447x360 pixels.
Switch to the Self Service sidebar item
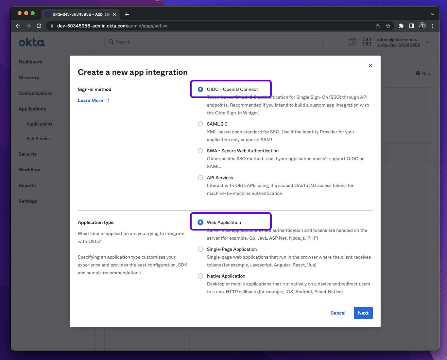coord(39,139)
